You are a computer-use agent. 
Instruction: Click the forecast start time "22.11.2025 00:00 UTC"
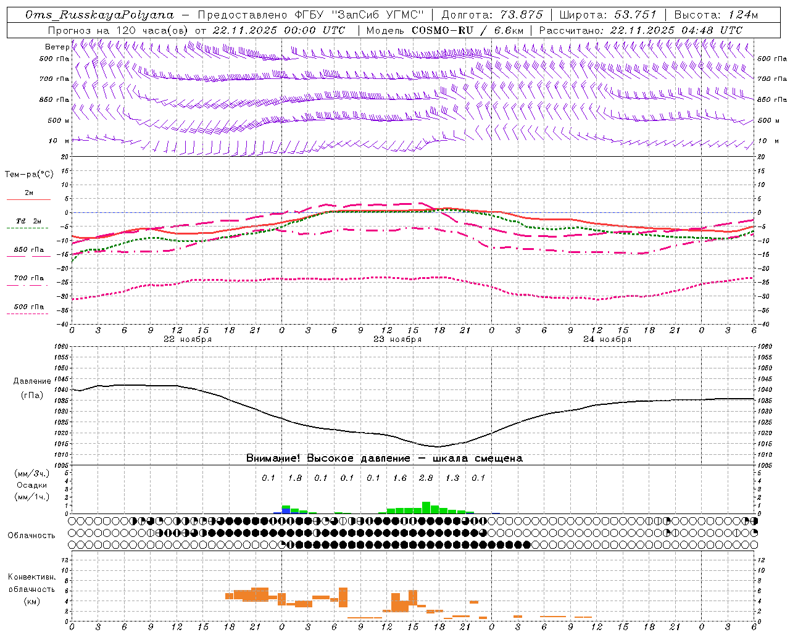[x=279, y=30]
